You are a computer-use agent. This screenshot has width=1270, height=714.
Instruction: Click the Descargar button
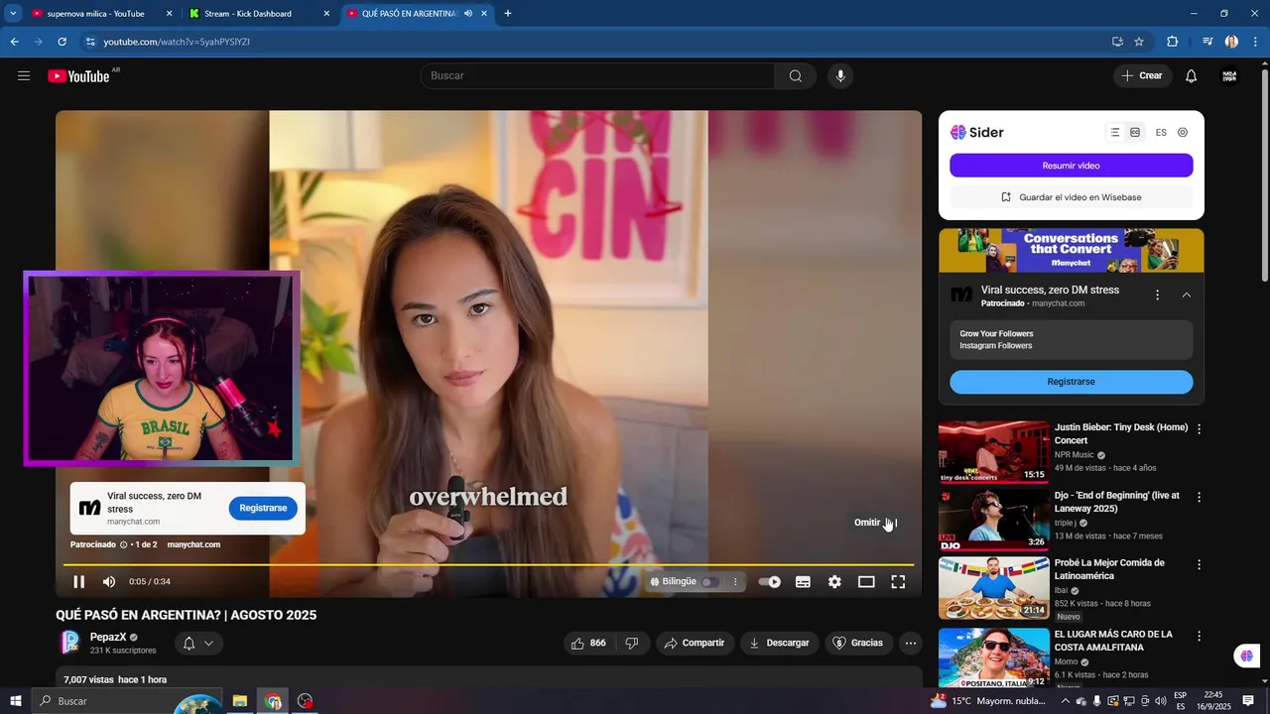click(x=780, y=644)
